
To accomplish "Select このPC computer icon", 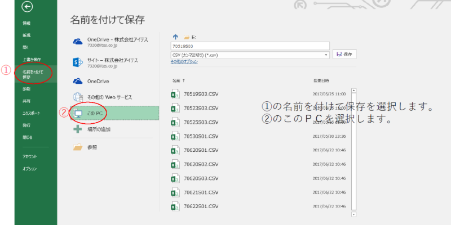I will (x=78, y=113).
